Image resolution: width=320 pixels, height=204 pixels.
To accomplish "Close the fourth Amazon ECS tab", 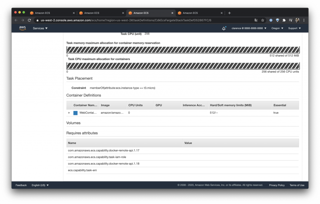I will [222, 13].
